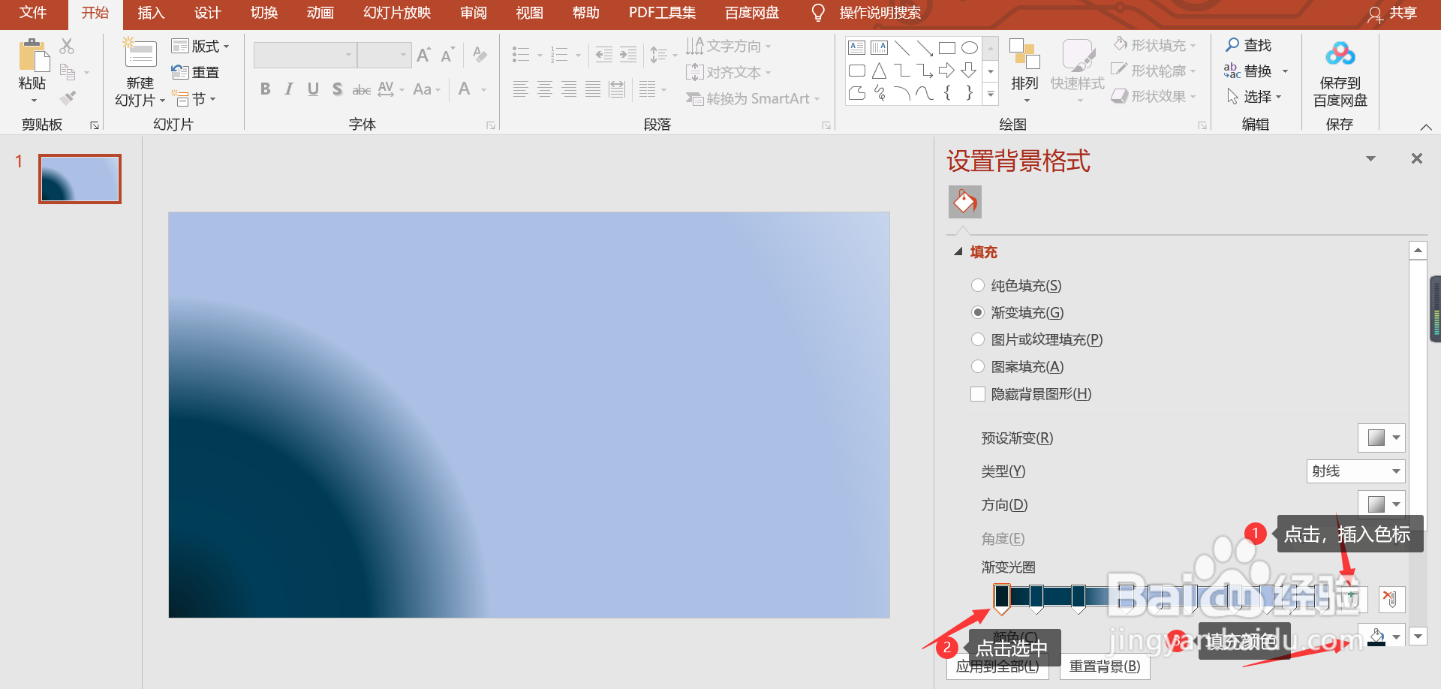The height and width of the screenshot is (689, 1441).
Task: Toggle Italic formatting
Action: (289, 89)
